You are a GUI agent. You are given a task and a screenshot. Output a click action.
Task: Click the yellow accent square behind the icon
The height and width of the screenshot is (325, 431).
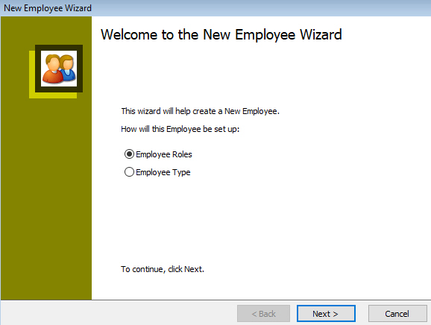tap(52, 95)
